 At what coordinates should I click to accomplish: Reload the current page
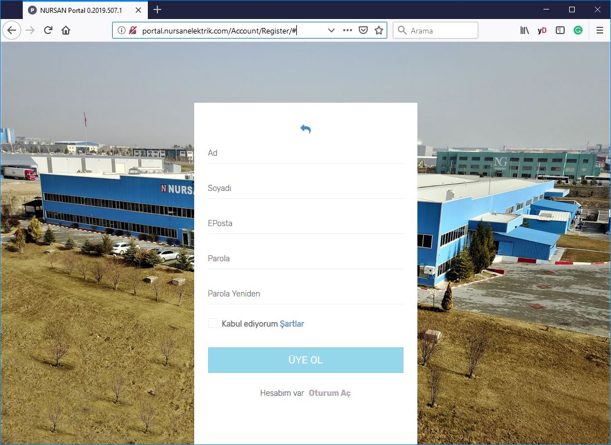pyautogui.click(x=49, y=30)
